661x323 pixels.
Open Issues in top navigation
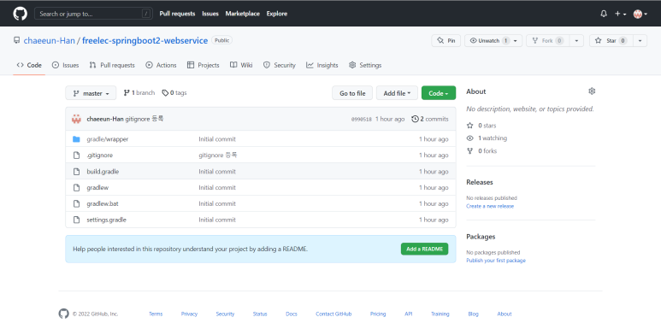pos(210,14)
